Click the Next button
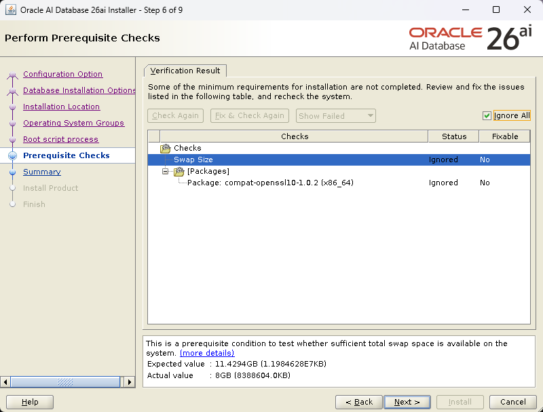Viewport: 543px width, 412px height. click(x=407, y=402)
